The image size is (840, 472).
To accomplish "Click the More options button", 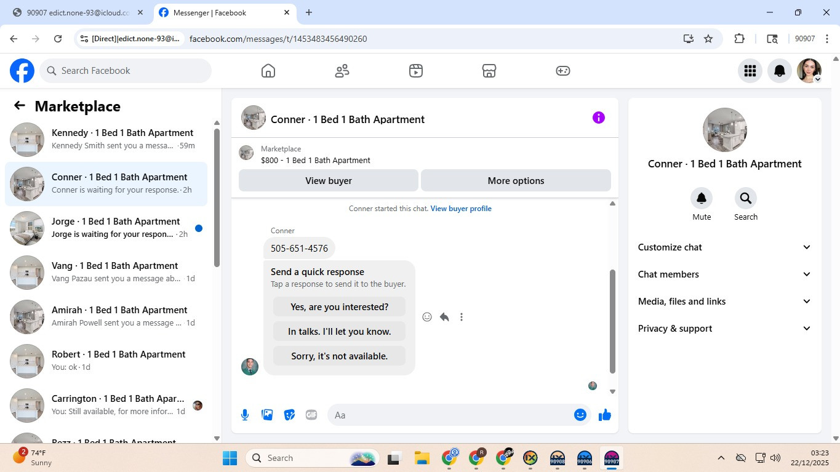I will (x=516, y=181).
